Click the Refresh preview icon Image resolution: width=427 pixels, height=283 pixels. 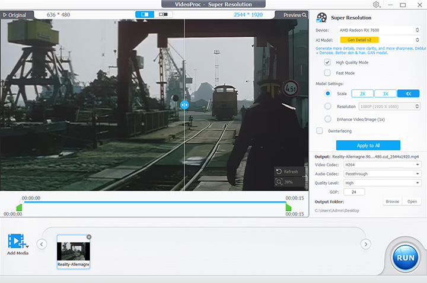pos(279,172)
